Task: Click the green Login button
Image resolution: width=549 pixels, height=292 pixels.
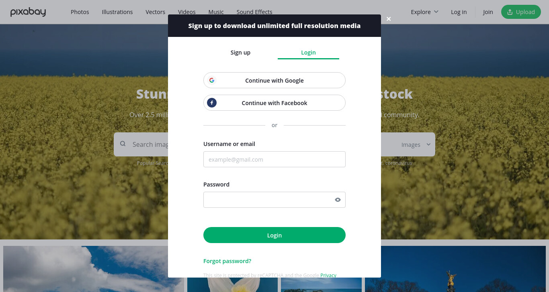Action: pos(274,235)
